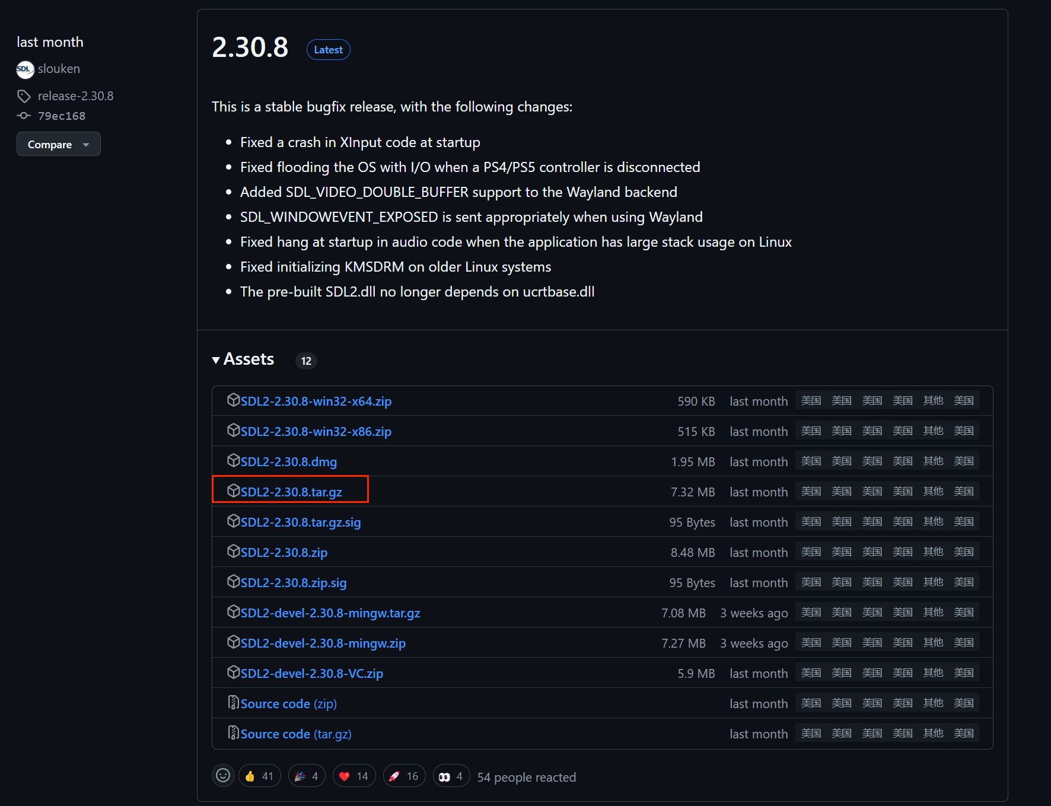This screenshot has width=1051, height=806.
Task: Open the 2.30.8 release title
Action: (250, 47)
